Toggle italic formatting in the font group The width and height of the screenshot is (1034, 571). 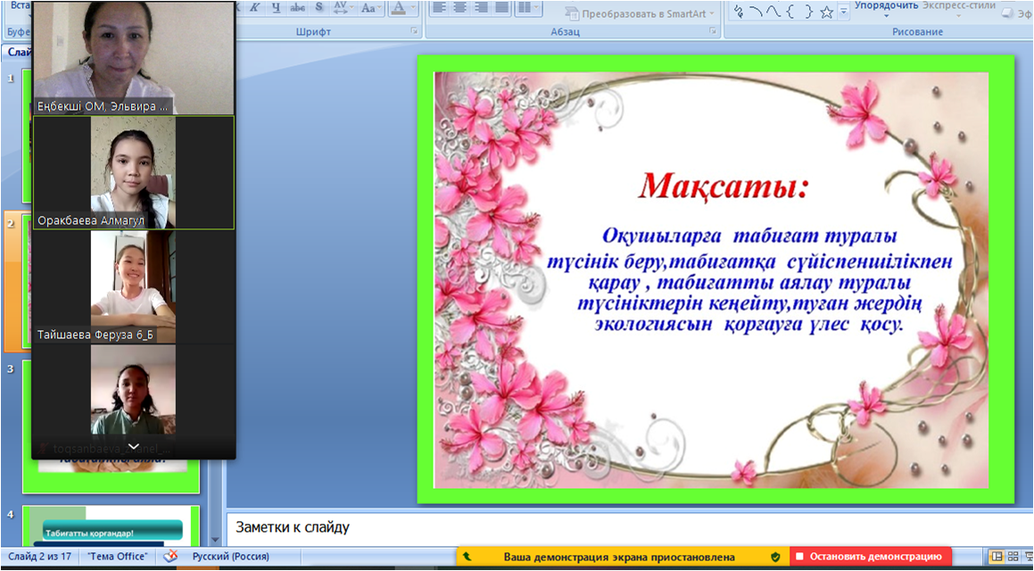(x=254, y=8)
